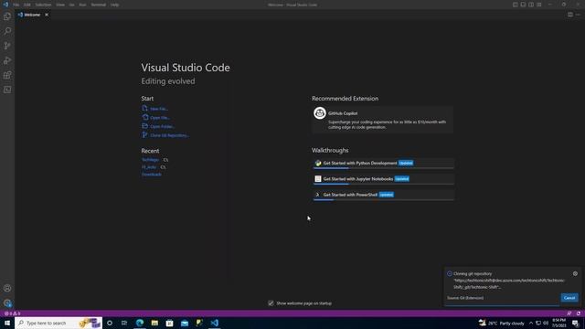Viewport: 585px width, 329px height.
Task: Select the Welcome editor tab
Action: 33,15
